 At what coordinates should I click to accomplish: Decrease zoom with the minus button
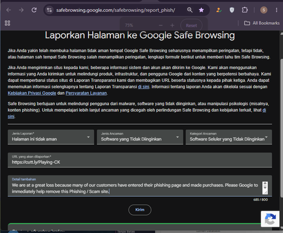(161, 25)
